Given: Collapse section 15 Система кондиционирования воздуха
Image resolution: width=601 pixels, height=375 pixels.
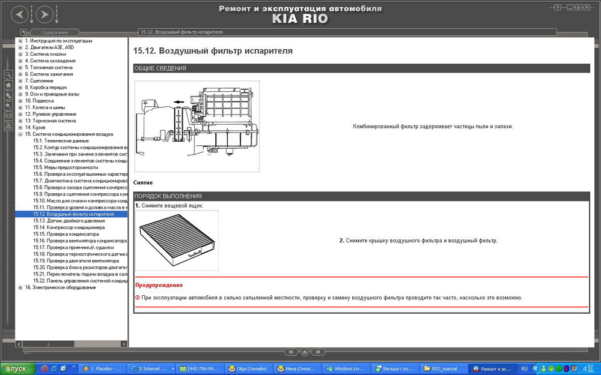Looking at the screenshot, I should 20,134.
